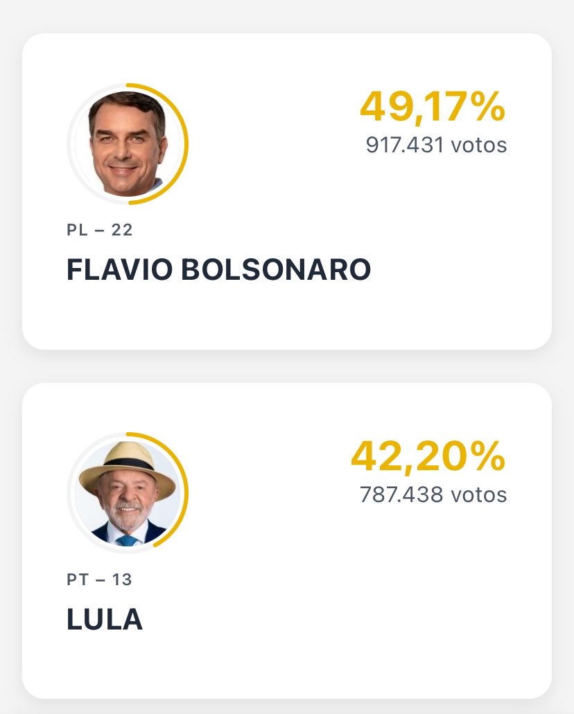Tap the word votos beside 787.438
Viewport: 574px width, 714px height.
pos(479,495)
